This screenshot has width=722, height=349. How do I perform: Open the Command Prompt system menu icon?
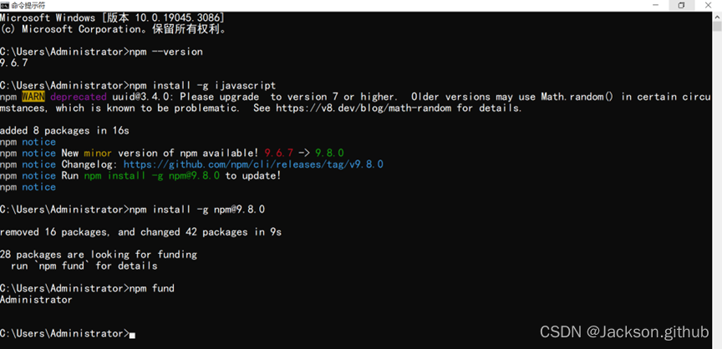pos(5,5)
